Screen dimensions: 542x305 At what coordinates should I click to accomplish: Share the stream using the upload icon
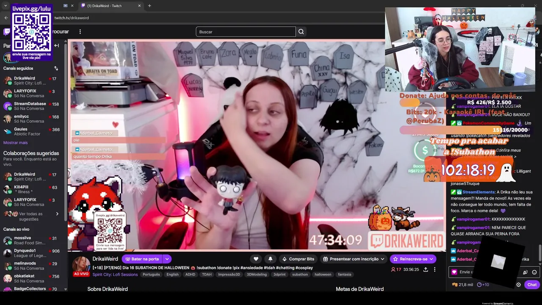coord(426,269)
